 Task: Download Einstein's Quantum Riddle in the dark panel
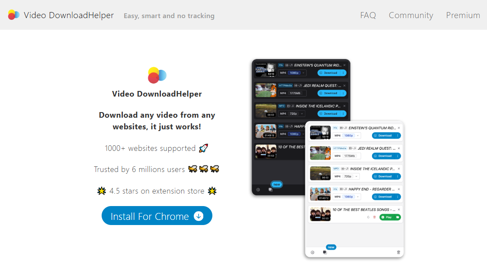pyautogui.click(x=329, y=73)
